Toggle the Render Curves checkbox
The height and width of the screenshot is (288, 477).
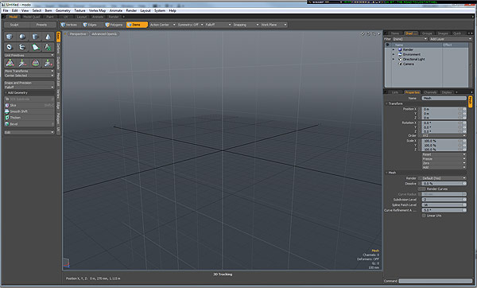422,189
